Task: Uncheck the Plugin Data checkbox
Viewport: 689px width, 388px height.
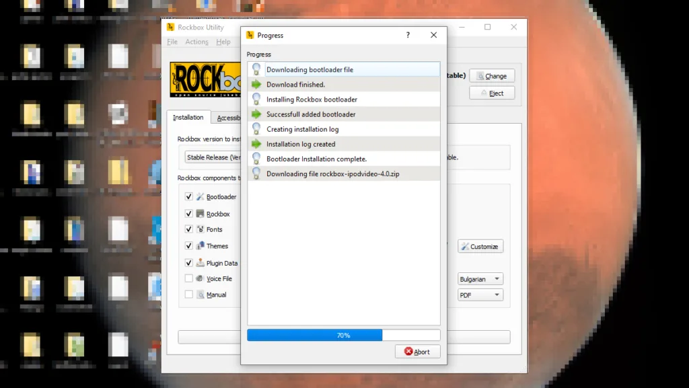Action: pyautogui.click(x=189, y=263)
